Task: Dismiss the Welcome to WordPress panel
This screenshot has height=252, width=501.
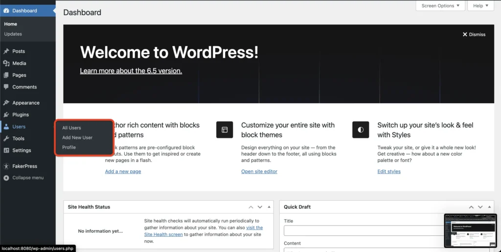Action: pos(474,34)
